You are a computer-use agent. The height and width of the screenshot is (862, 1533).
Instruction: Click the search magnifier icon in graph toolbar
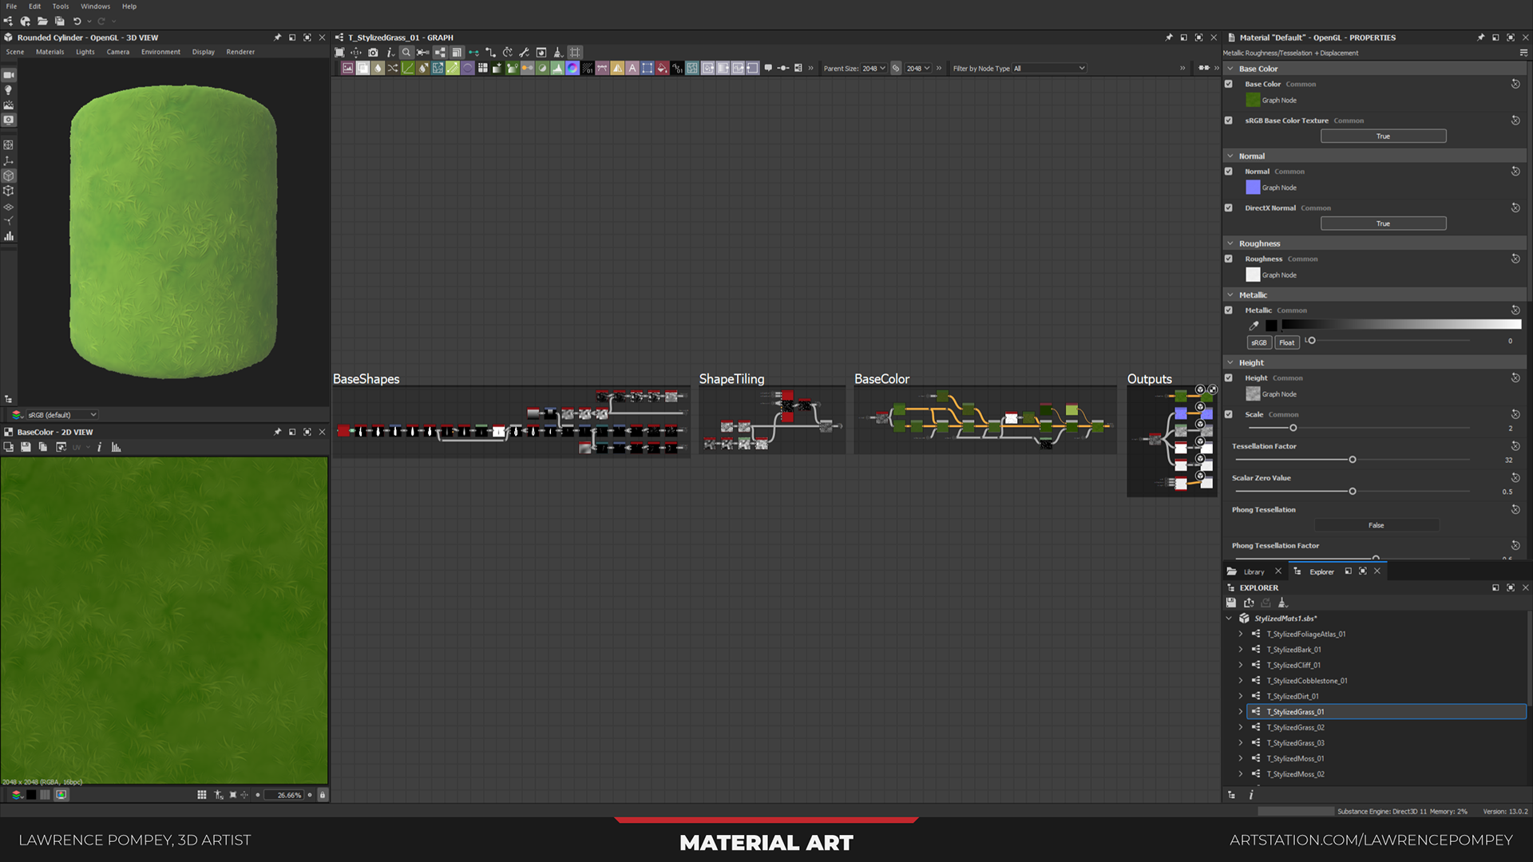pyautogui.click(x=406, y=53)
